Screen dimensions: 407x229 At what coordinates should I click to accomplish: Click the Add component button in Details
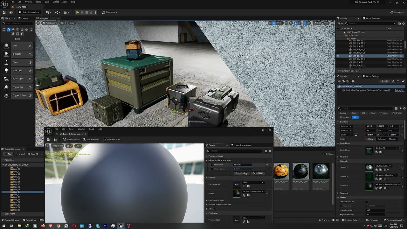(x=385, y=81)
